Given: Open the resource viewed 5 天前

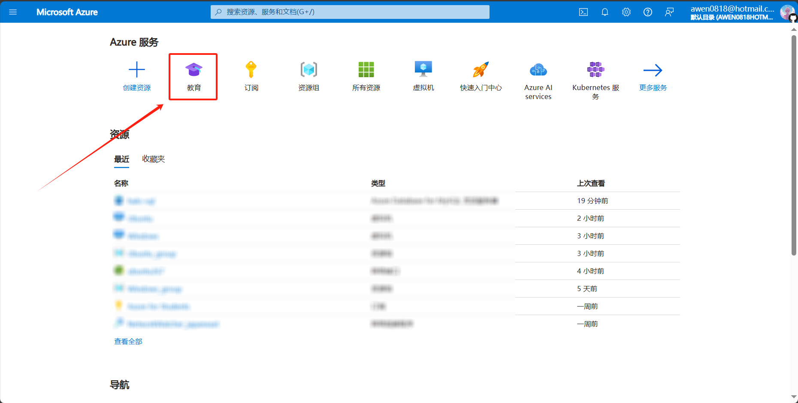Looking at the screenshot, I should click(154, 289).
